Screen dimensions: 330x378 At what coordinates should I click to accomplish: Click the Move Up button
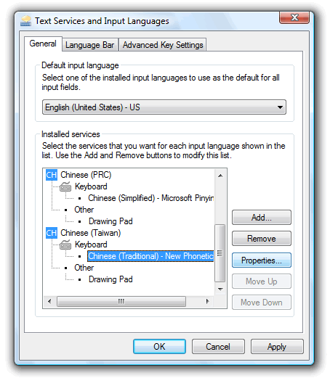click(262, 282)
